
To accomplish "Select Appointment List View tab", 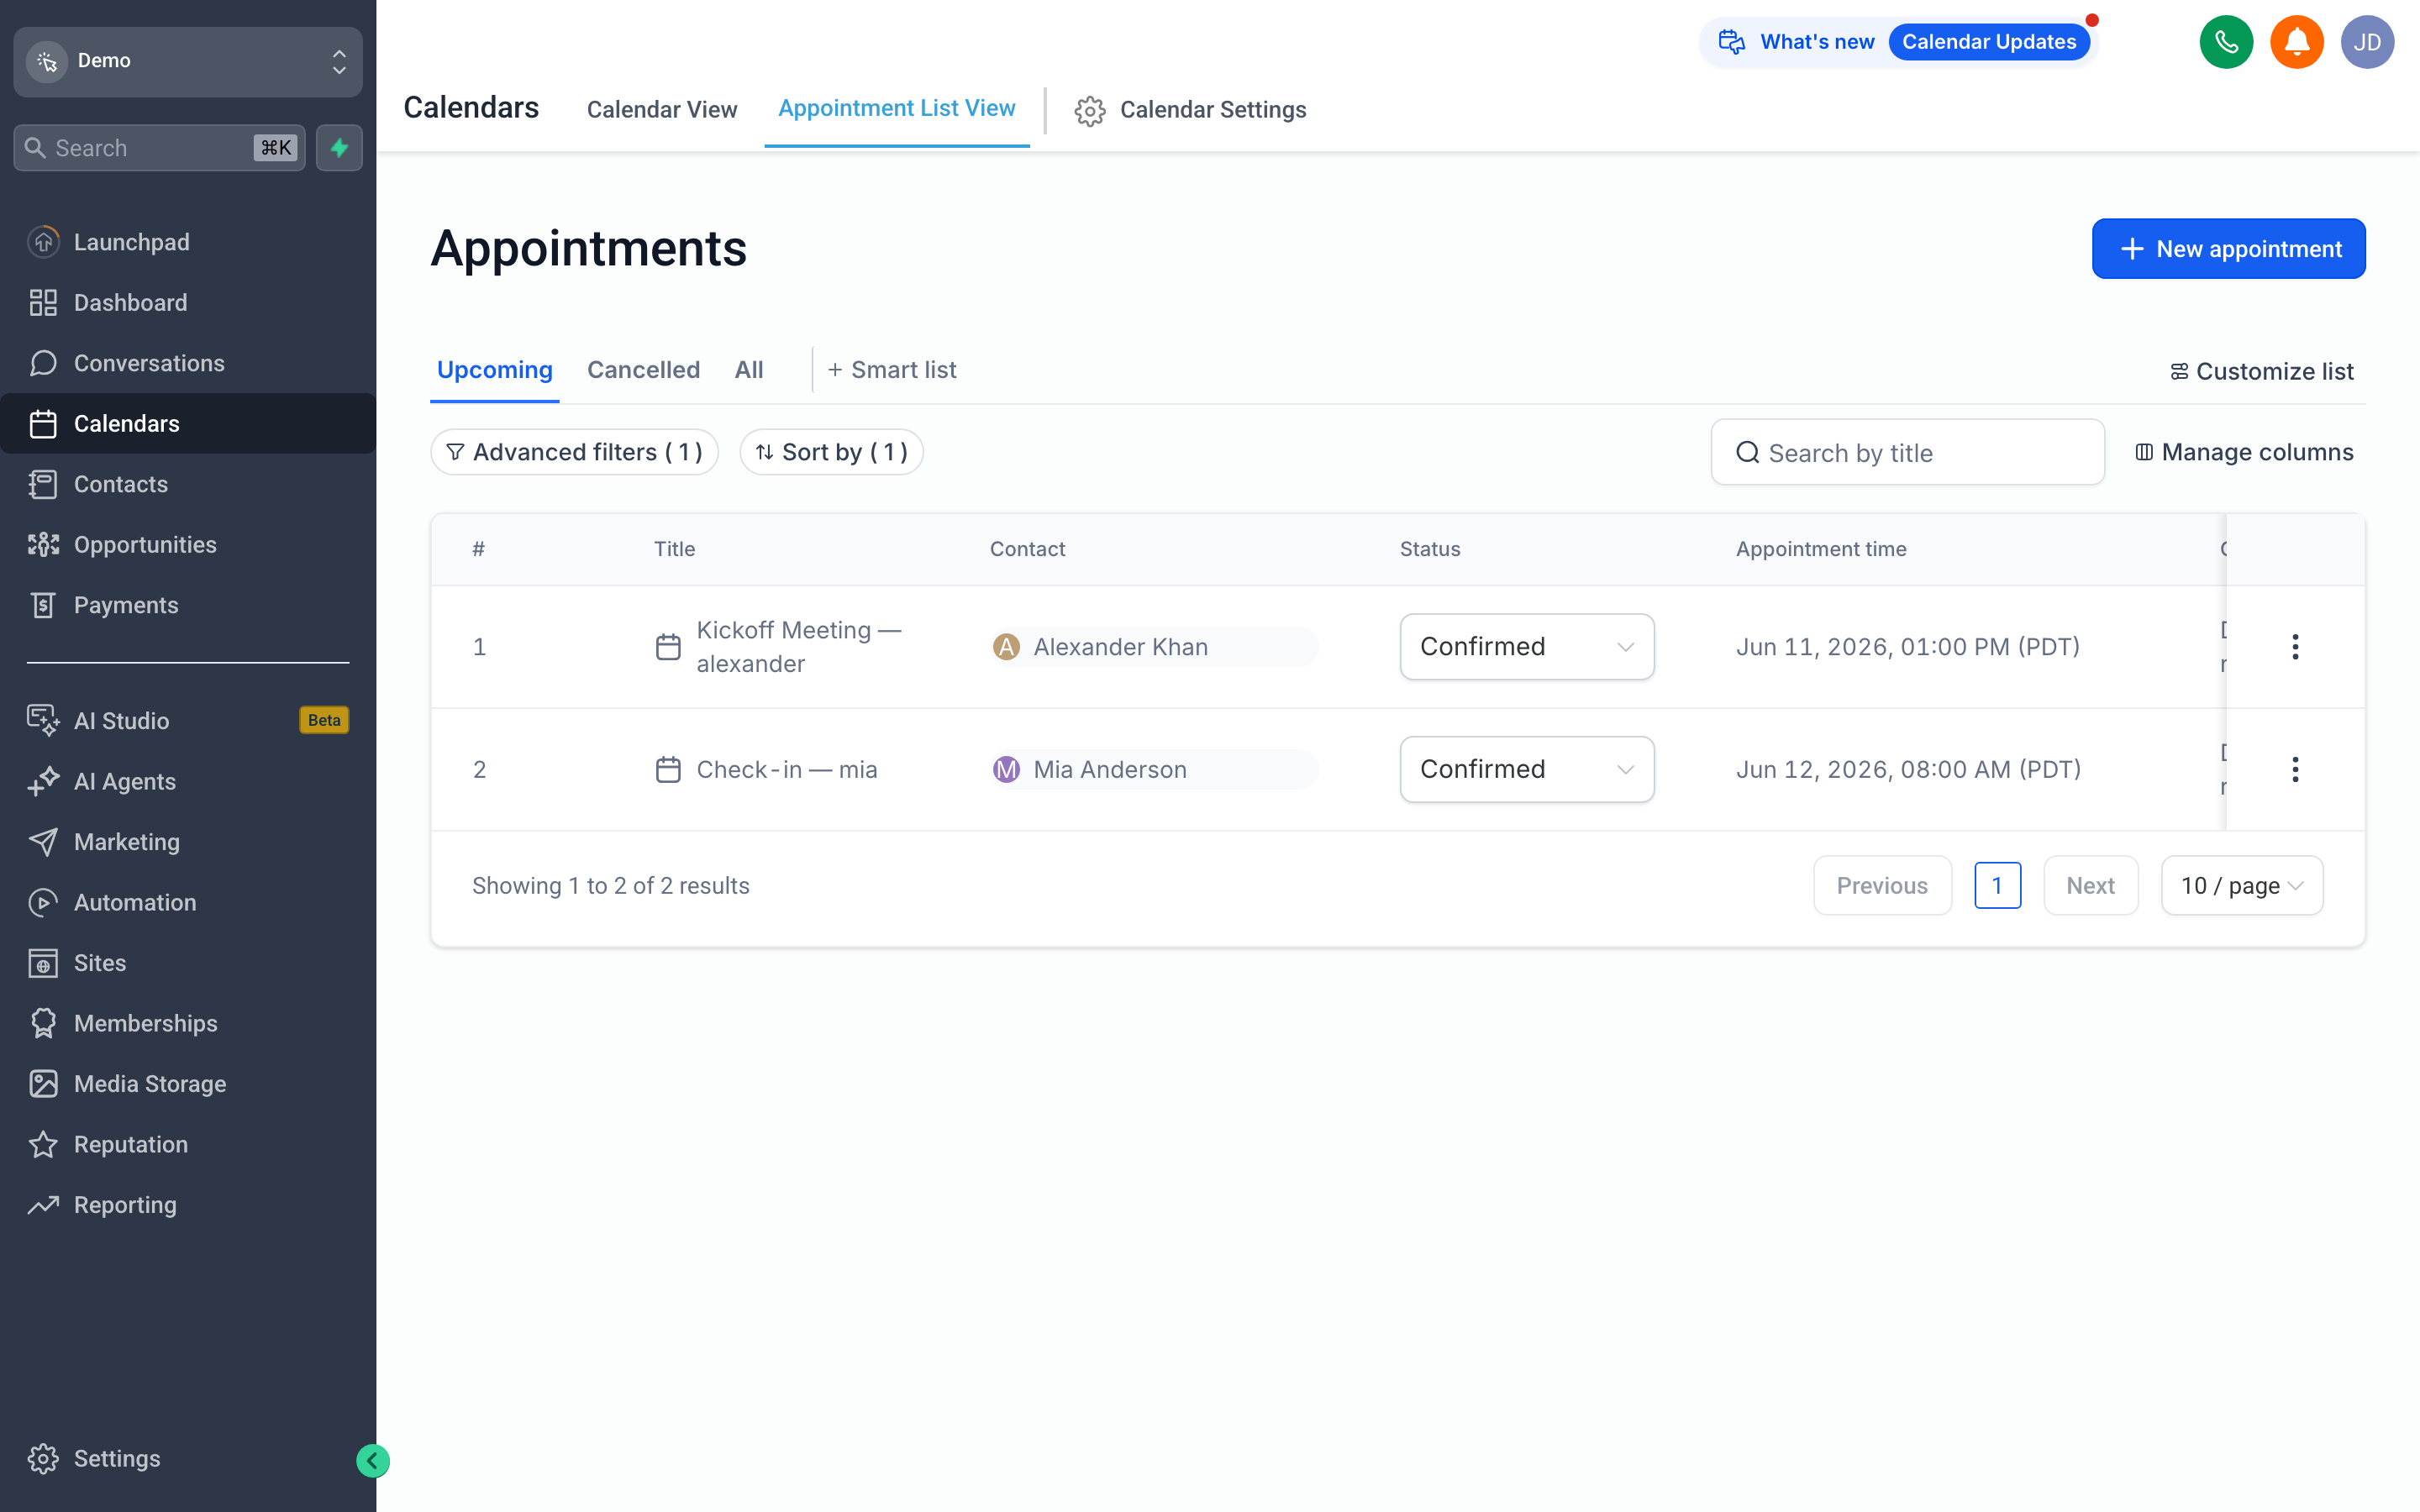I will pyautogui.click(x=897, y=108).
